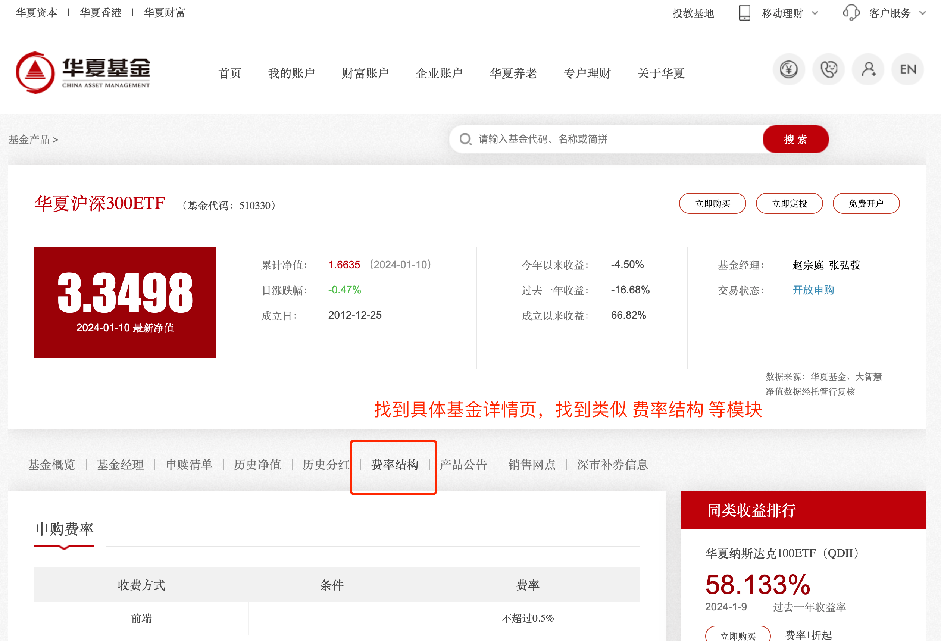Click the mobile phone icon beside 移动理财
Viewport: 941px width, 641px height.
click(x=744, y=13)
